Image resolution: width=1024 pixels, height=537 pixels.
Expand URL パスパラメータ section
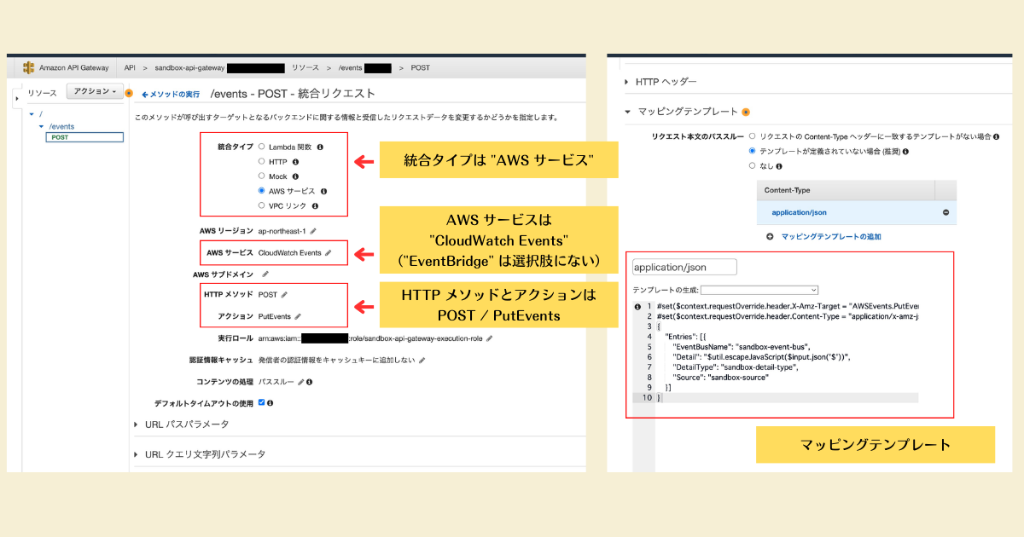coord(137,424)
